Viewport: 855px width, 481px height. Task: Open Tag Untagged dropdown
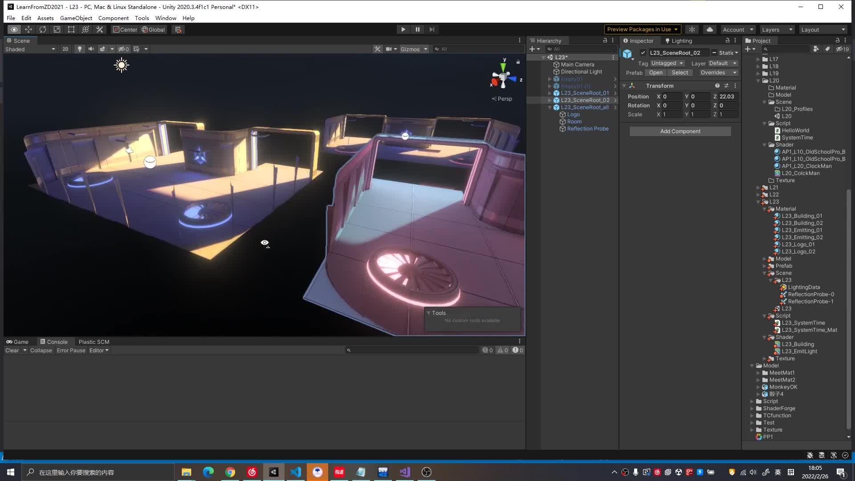[x=667, y=63]
